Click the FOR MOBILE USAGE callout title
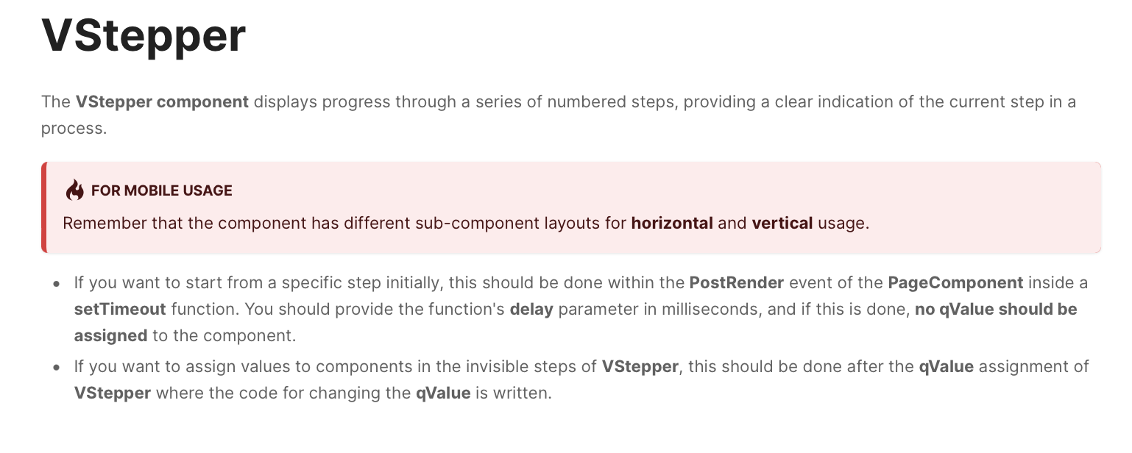 pyautogui.click(x=161, y=190)
